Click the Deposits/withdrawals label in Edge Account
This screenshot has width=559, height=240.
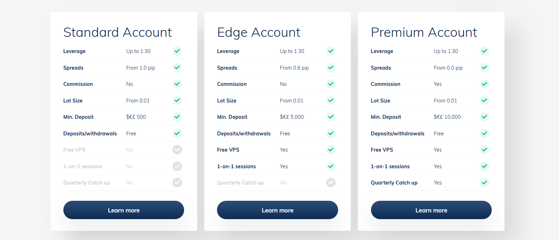tap(244, 134)
